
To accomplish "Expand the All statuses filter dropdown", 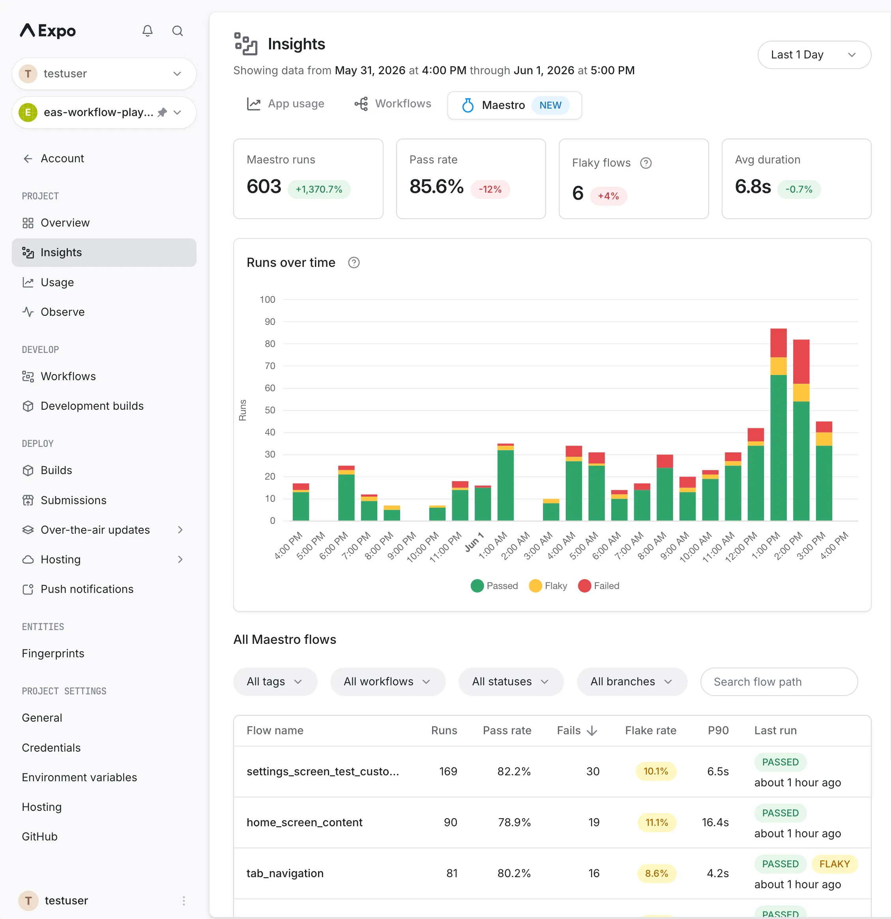I will point(511,681).
